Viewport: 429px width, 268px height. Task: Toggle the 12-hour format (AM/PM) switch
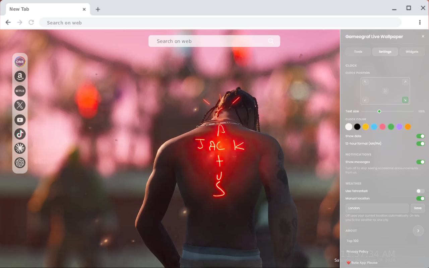point(420,143)
